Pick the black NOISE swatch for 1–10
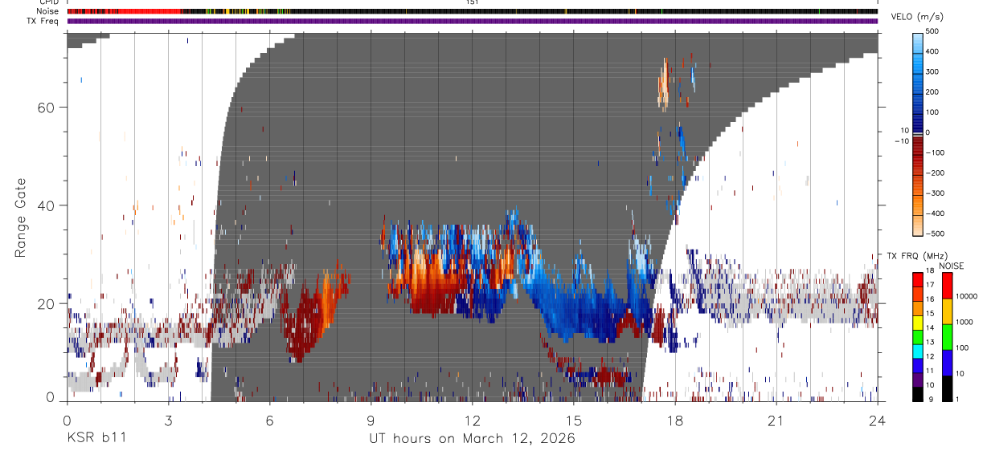Screen dimensions: 987x455 948,388
